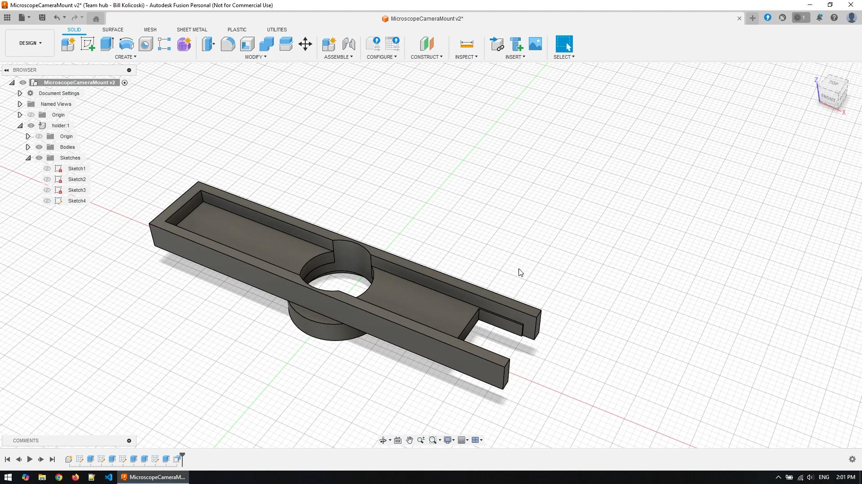The width and height of the screenshot is (862, 484).
Task: Toggle visibility of top-level Origin folder
Action: tap(31, 115)
